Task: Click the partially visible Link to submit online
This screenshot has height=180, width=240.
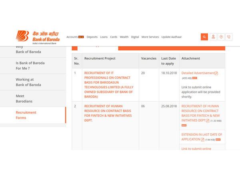Action: (x=196, y=149)
